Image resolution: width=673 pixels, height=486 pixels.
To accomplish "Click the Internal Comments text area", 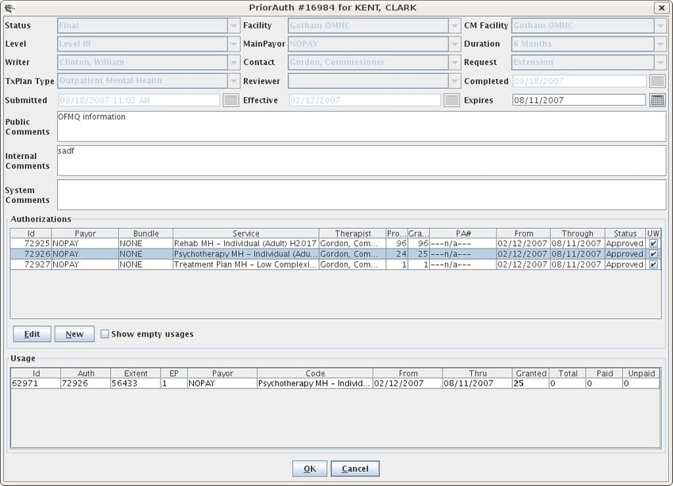I will click(361, 161).
